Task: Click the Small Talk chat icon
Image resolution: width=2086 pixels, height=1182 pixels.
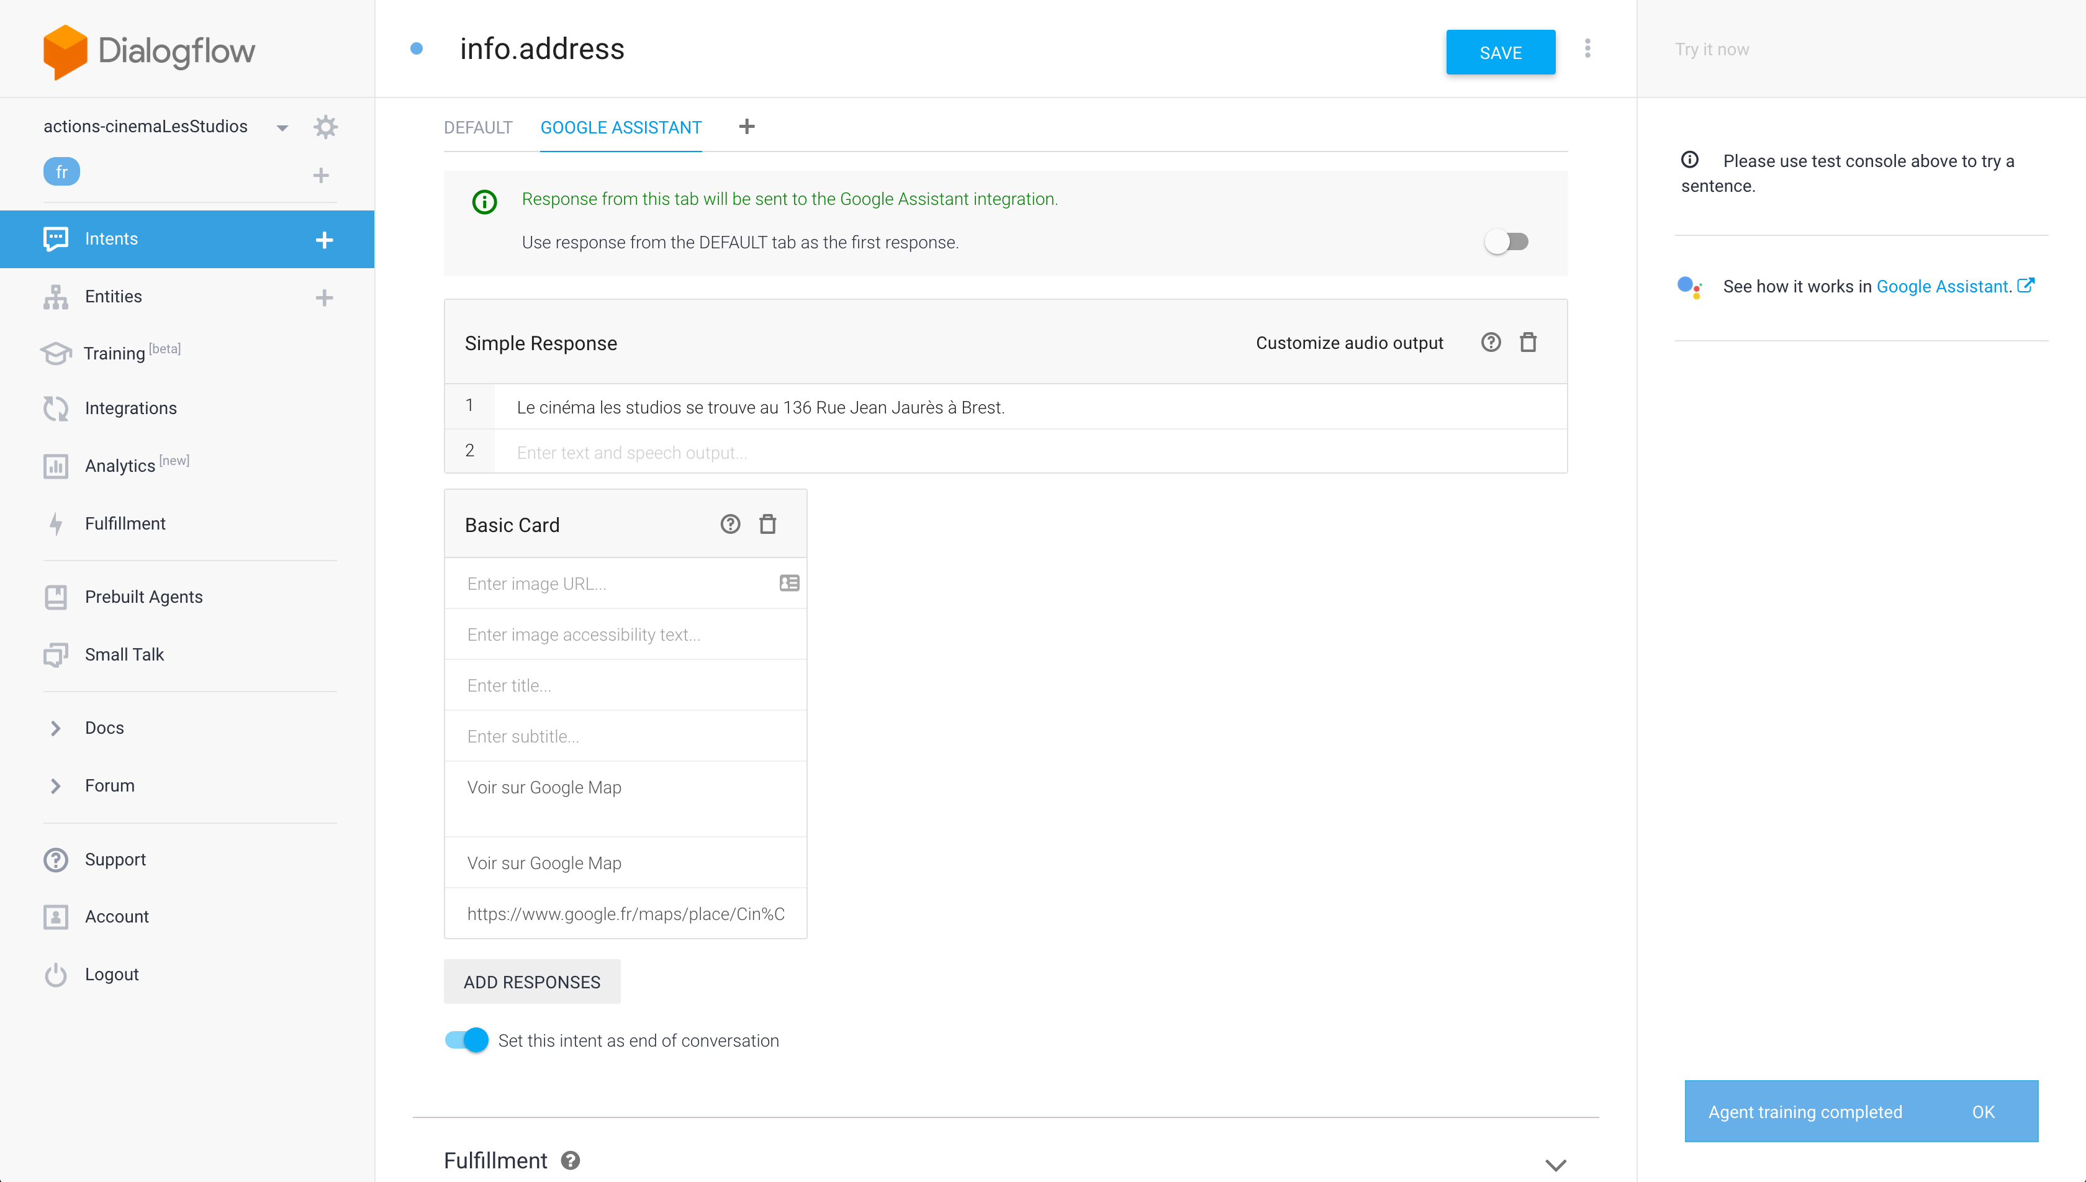Action: point(55,654)
